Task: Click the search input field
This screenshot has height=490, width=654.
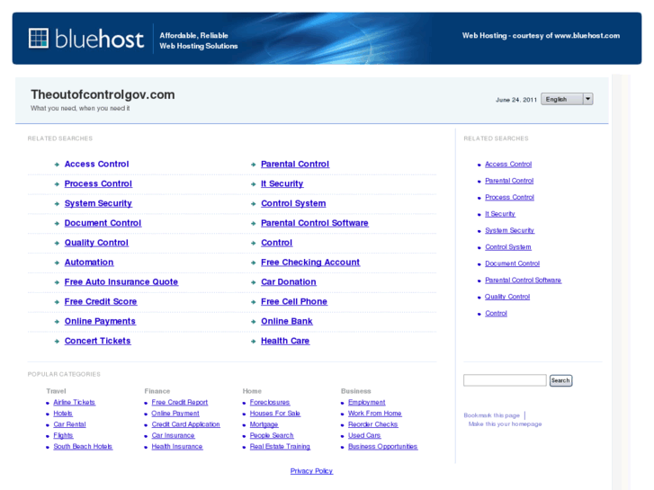Action: (x=505, y=380)
